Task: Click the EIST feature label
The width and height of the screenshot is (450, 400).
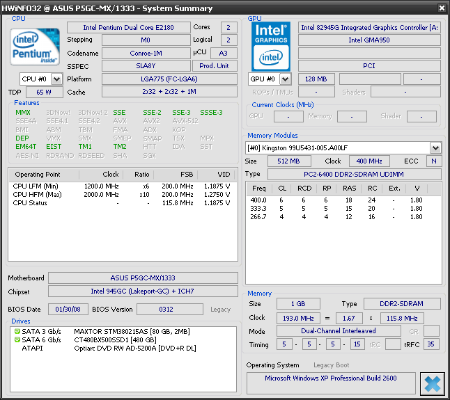Action: [54, 147]
